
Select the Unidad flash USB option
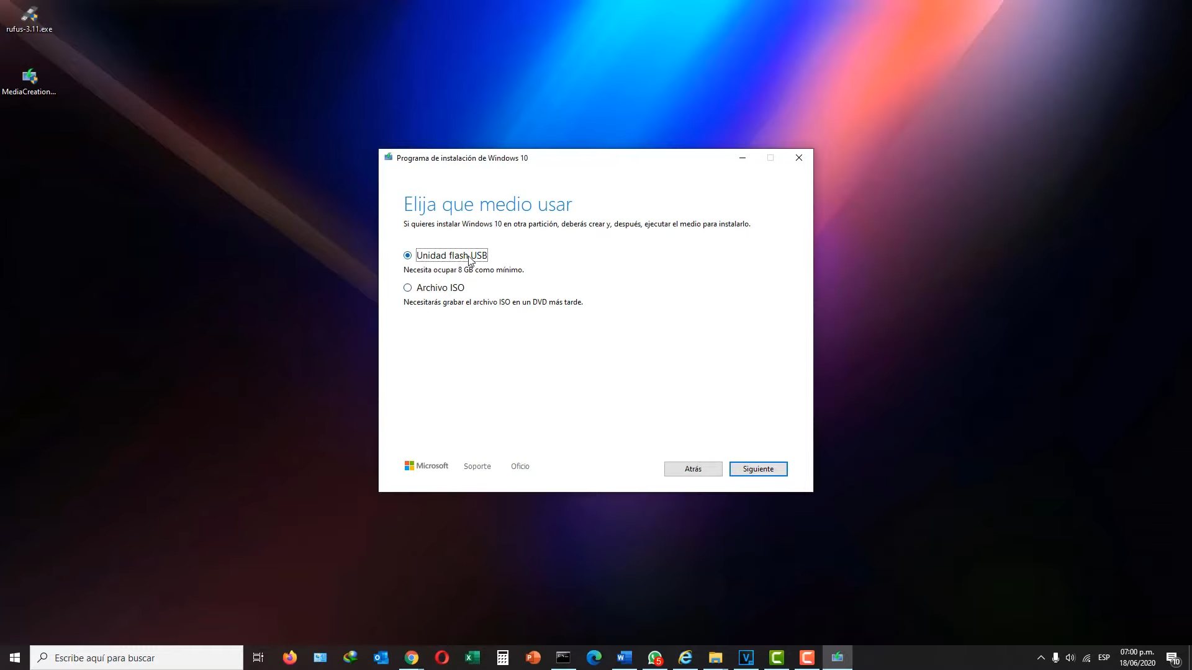click(407, 255)
